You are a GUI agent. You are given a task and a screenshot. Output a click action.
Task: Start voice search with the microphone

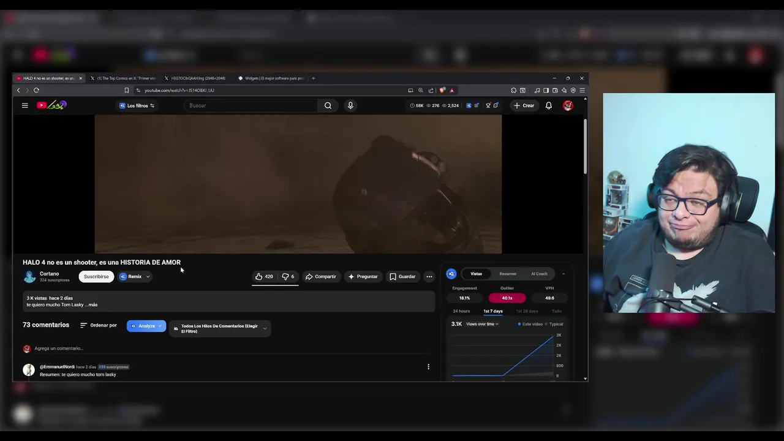tap(350, 105)
